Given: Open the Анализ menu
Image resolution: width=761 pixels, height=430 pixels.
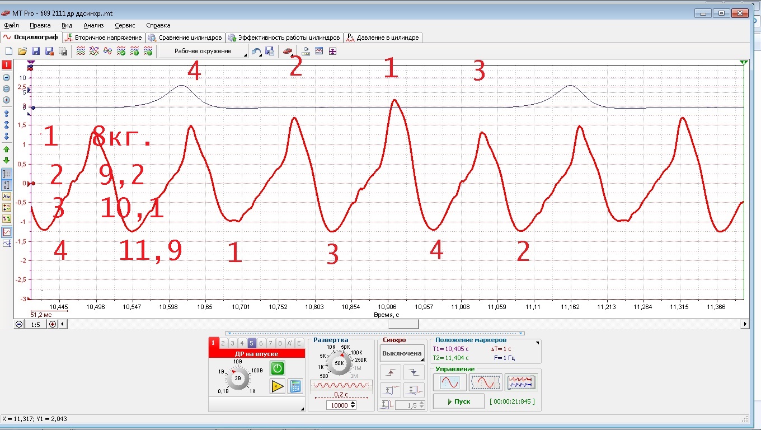Looking at the screenshot, I should [93, 25].
